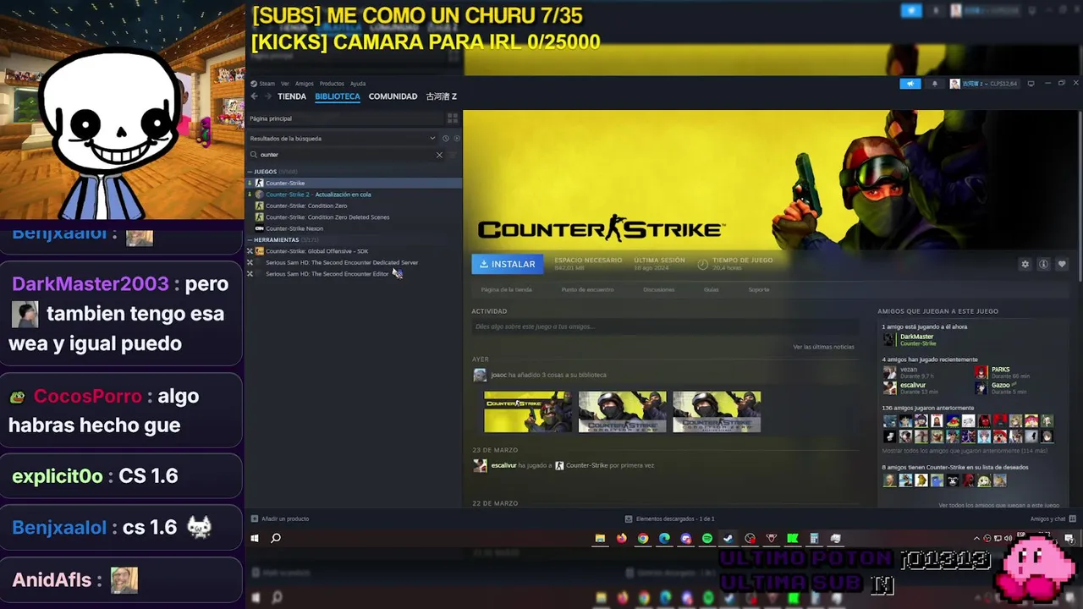Click Ver todos los amigos que juegan

tap(998, 505)
